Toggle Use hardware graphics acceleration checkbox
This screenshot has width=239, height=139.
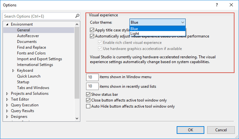(x=100, y=49)
